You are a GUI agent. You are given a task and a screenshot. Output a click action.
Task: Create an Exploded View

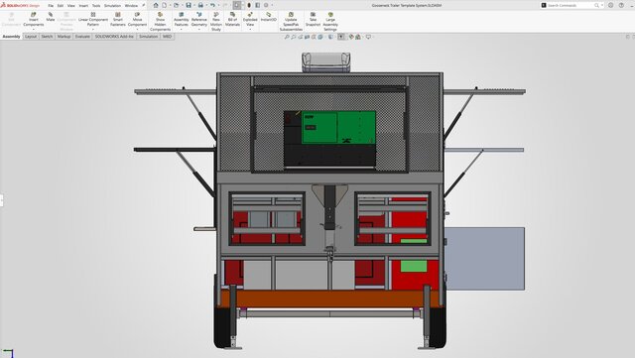pos(250,19)
